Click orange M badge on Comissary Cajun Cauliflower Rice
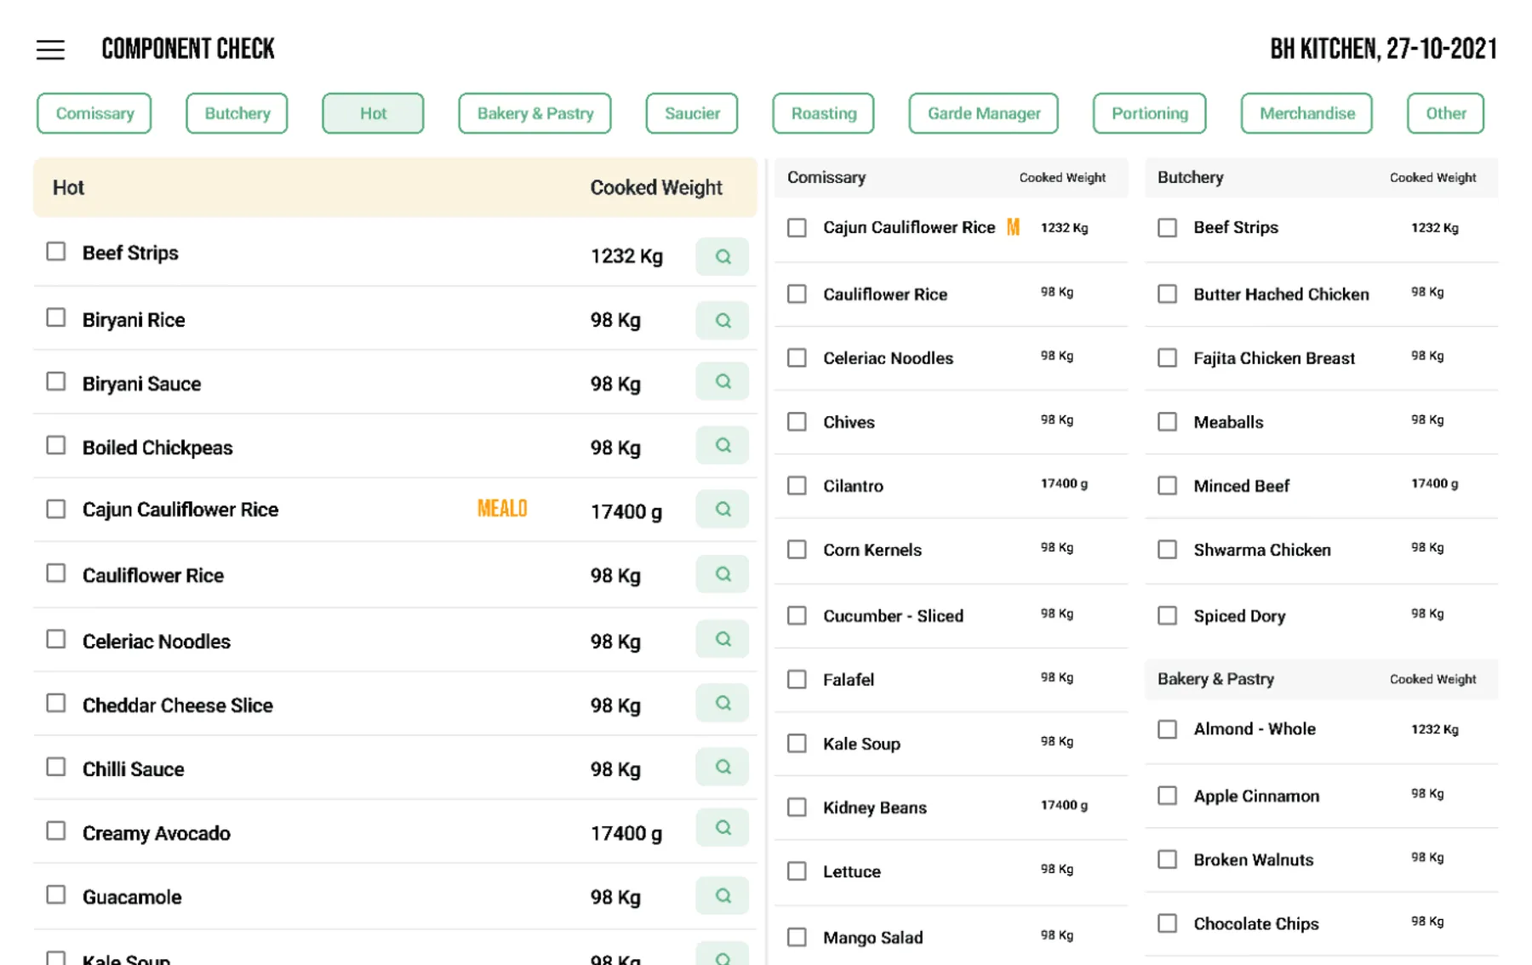The image size is (1532, 965). [x=1013, y=227]
